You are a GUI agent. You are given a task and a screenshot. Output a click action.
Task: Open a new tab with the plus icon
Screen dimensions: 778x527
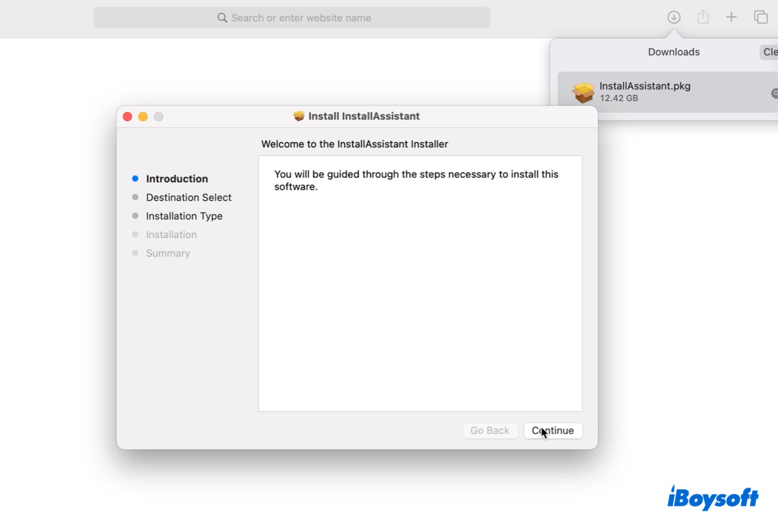click(x=731, y=17)
